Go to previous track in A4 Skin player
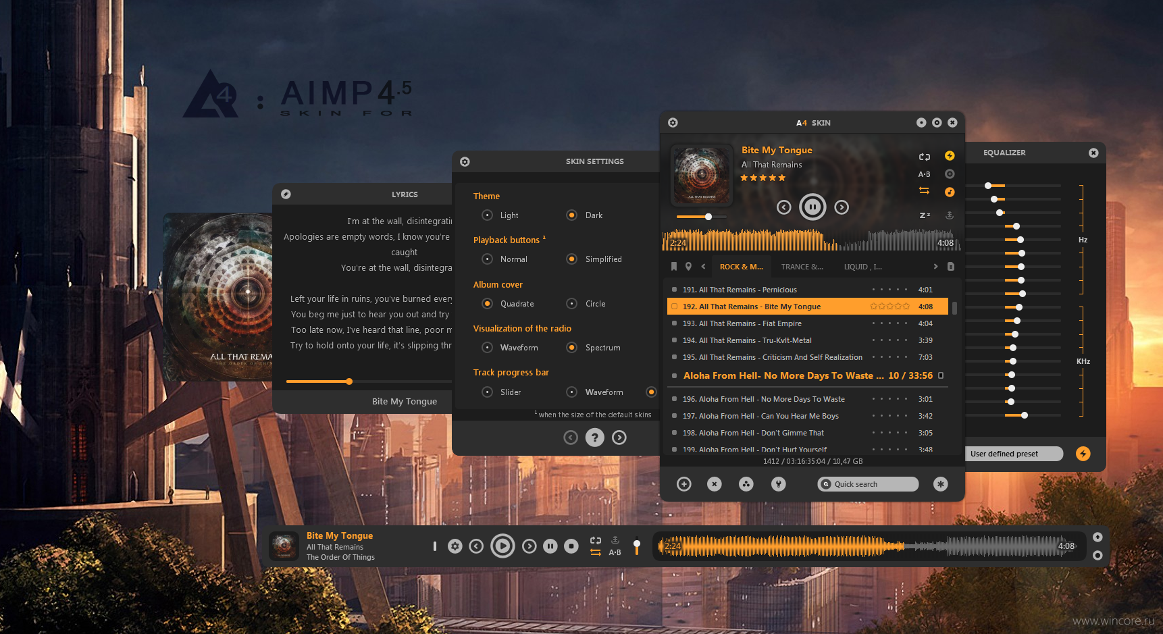This screenshot has width=1163, height=634. [783, 207]
